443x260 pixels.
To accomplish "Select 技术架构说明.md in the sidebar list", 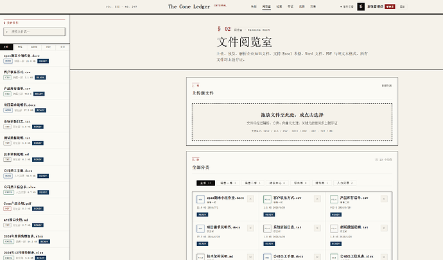I will click(35, 157).
